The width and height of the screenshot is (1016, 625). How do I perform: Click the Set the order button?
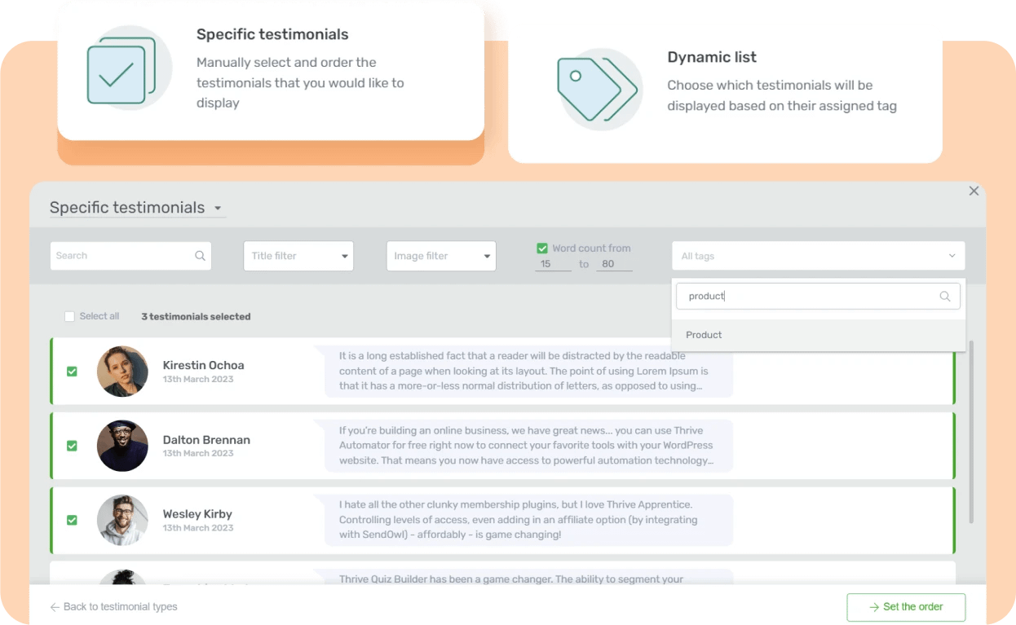tap(906, 607)
